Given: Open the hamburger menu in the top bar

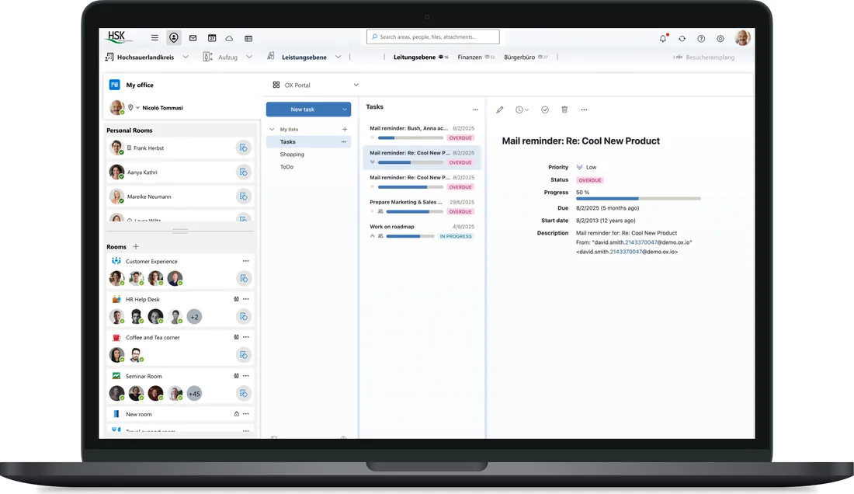Looking at the screenshot, I should [154, 37].
